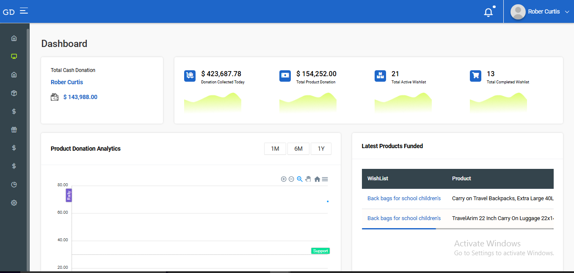Open the cube products icon in sidebar

point(14,93)
